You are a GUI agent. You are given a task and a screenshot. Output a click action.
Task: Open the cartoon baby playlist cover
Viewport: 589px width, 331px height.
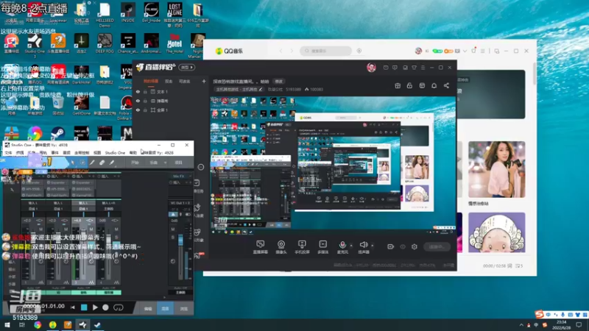tap(496, 232)
